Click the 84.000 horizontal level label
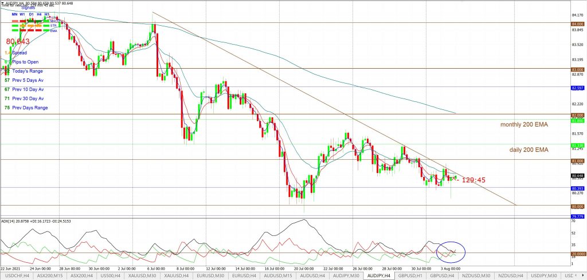The image size is (587, 280). tap(578, 23)
